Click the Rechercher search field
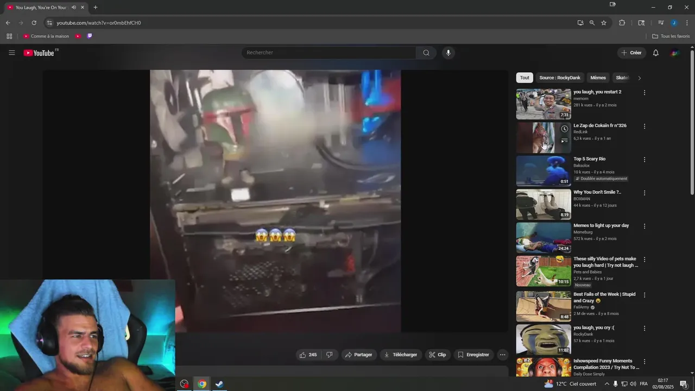Viewport: 695px width, 391px height. click(x=328, y=53)
